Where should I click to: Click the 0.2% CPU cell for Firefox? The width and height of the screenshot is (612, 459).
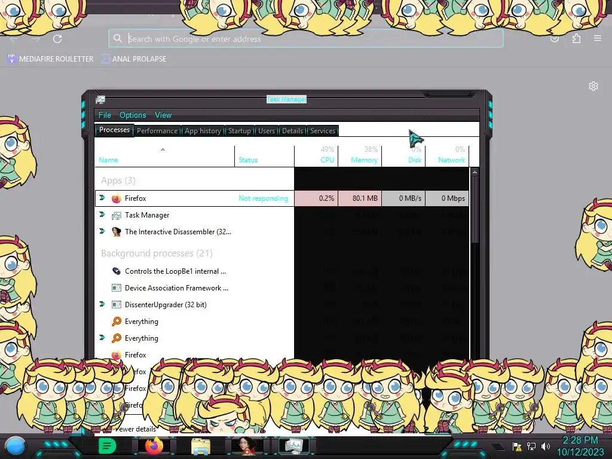(316, 198)
